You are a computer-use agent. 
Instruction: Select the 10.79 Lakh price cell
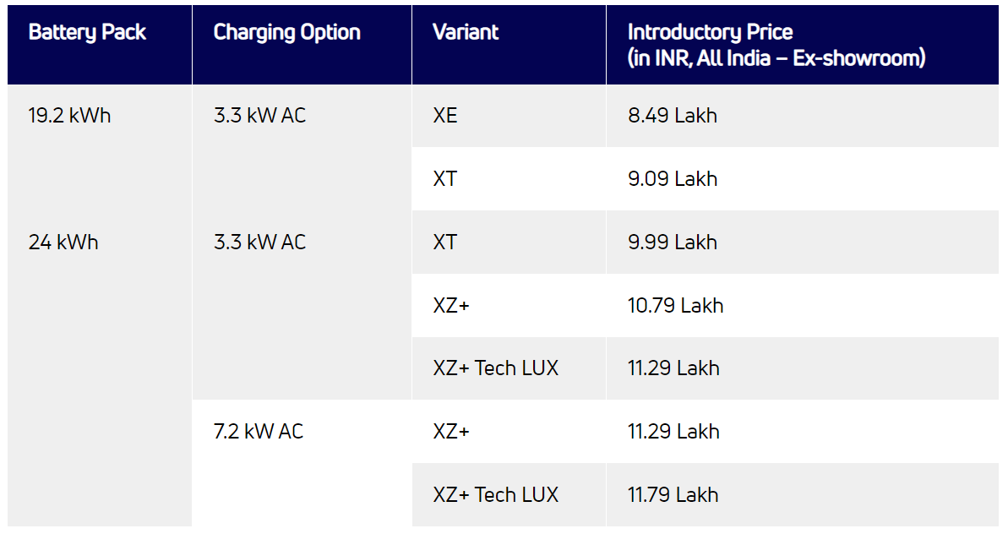pyautogui.click(x=676, y=305)
